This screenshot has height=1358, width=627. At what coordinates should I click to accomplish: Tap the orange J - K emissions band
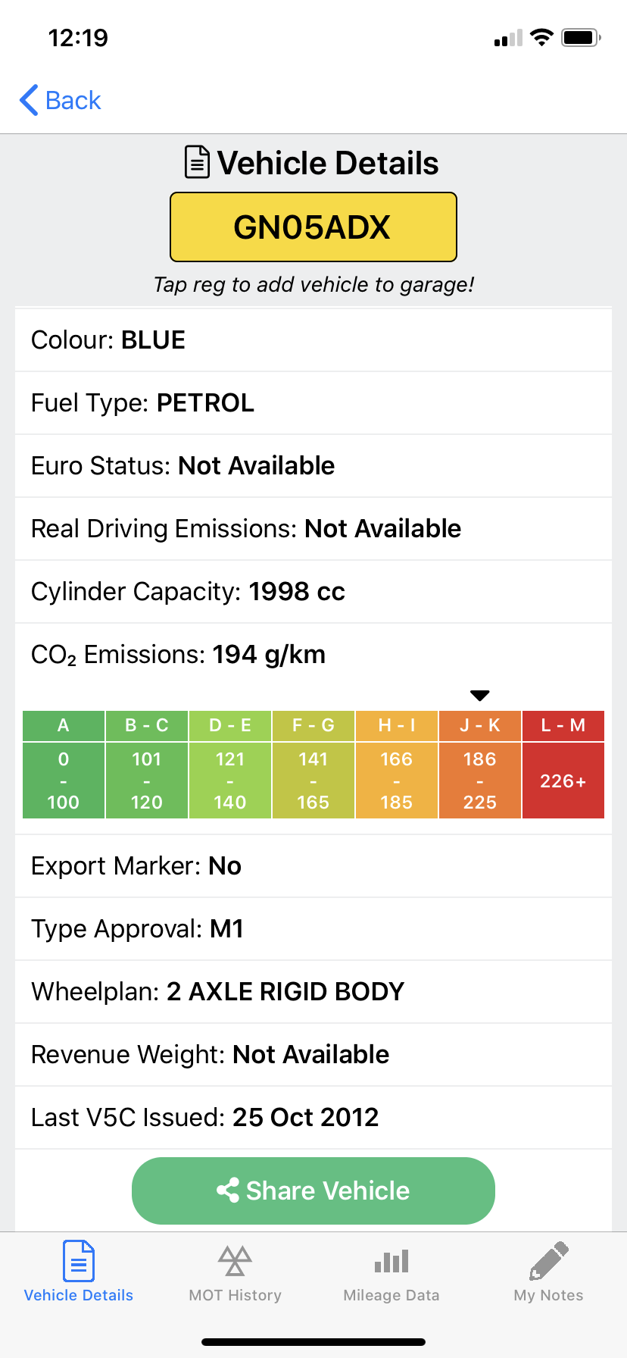point(480,765)
